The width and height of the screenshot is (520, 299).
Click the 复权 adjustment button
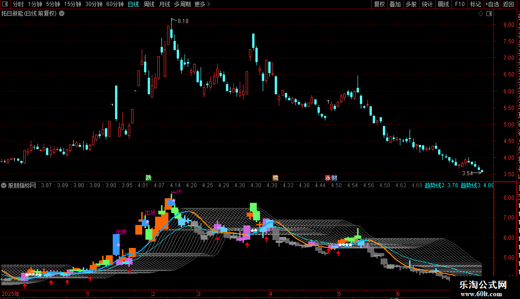pyautogui.click(x=379, y=4)
